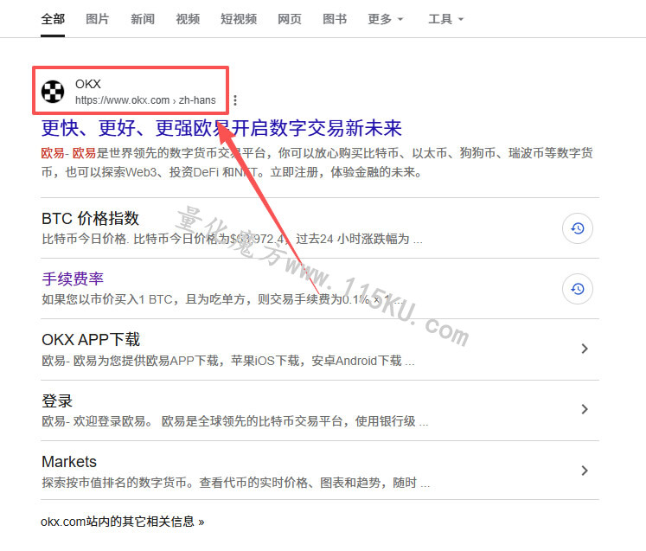The height and width of the screenshot is (551, 646).
Task: Click the OKX site favicon icon
Action: tap(53, 92)
